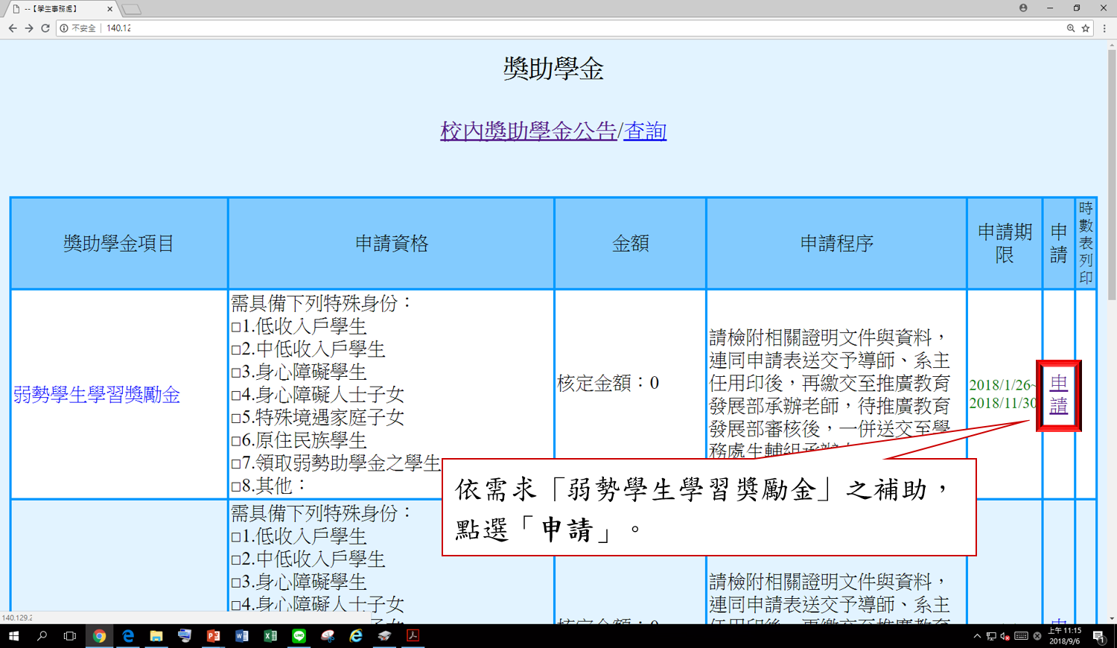Click the text □5.特殊境遇家庭子女
1117x648 pixels.
coord(318,417)
